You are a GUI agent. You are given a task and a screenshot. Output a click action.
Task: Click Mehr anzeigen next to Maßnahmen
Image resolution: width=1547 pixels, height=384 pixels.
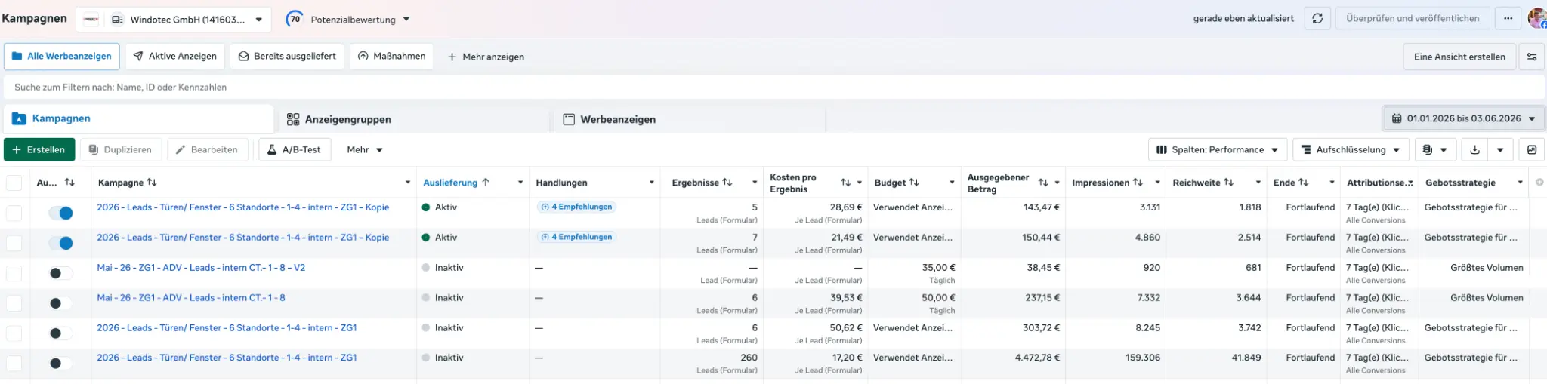(486, 57)
